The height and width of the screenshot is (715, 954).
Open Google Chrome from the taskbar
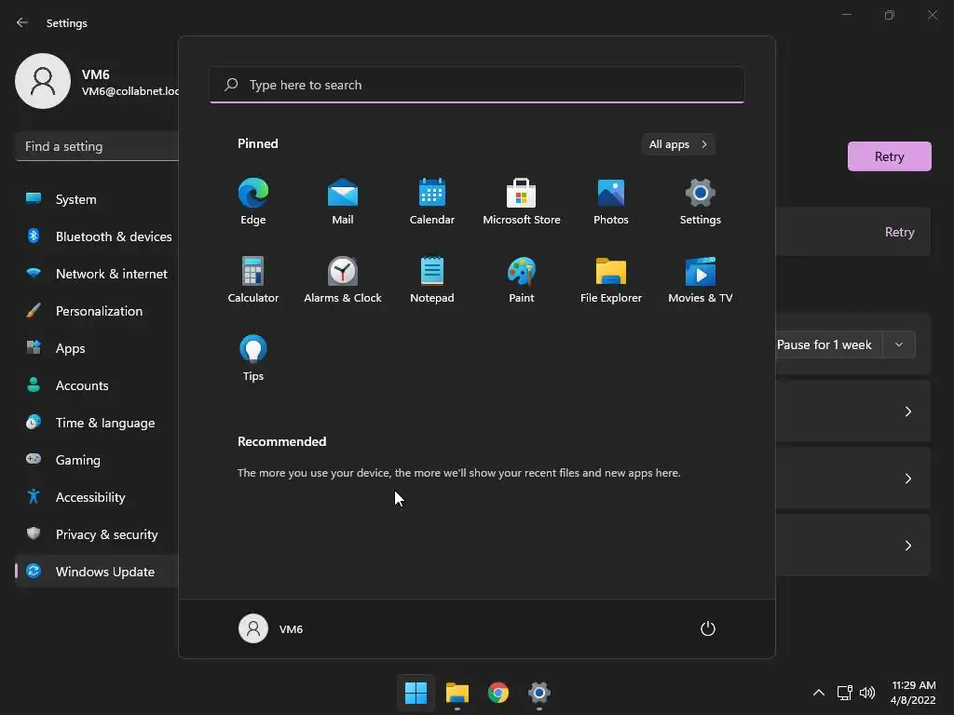pos(498,693)
